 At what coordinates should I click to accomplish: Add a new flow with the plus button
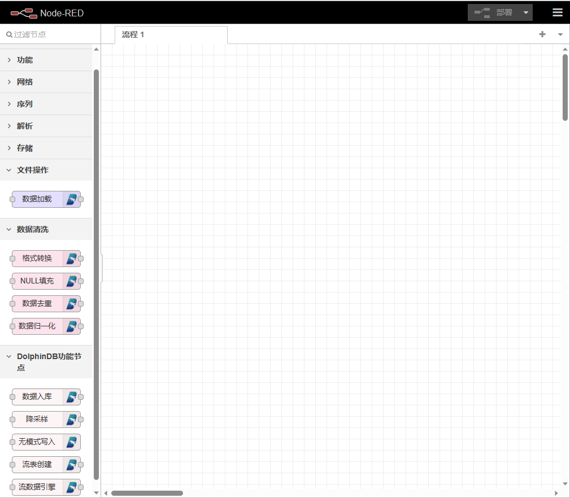click(542, 34)
